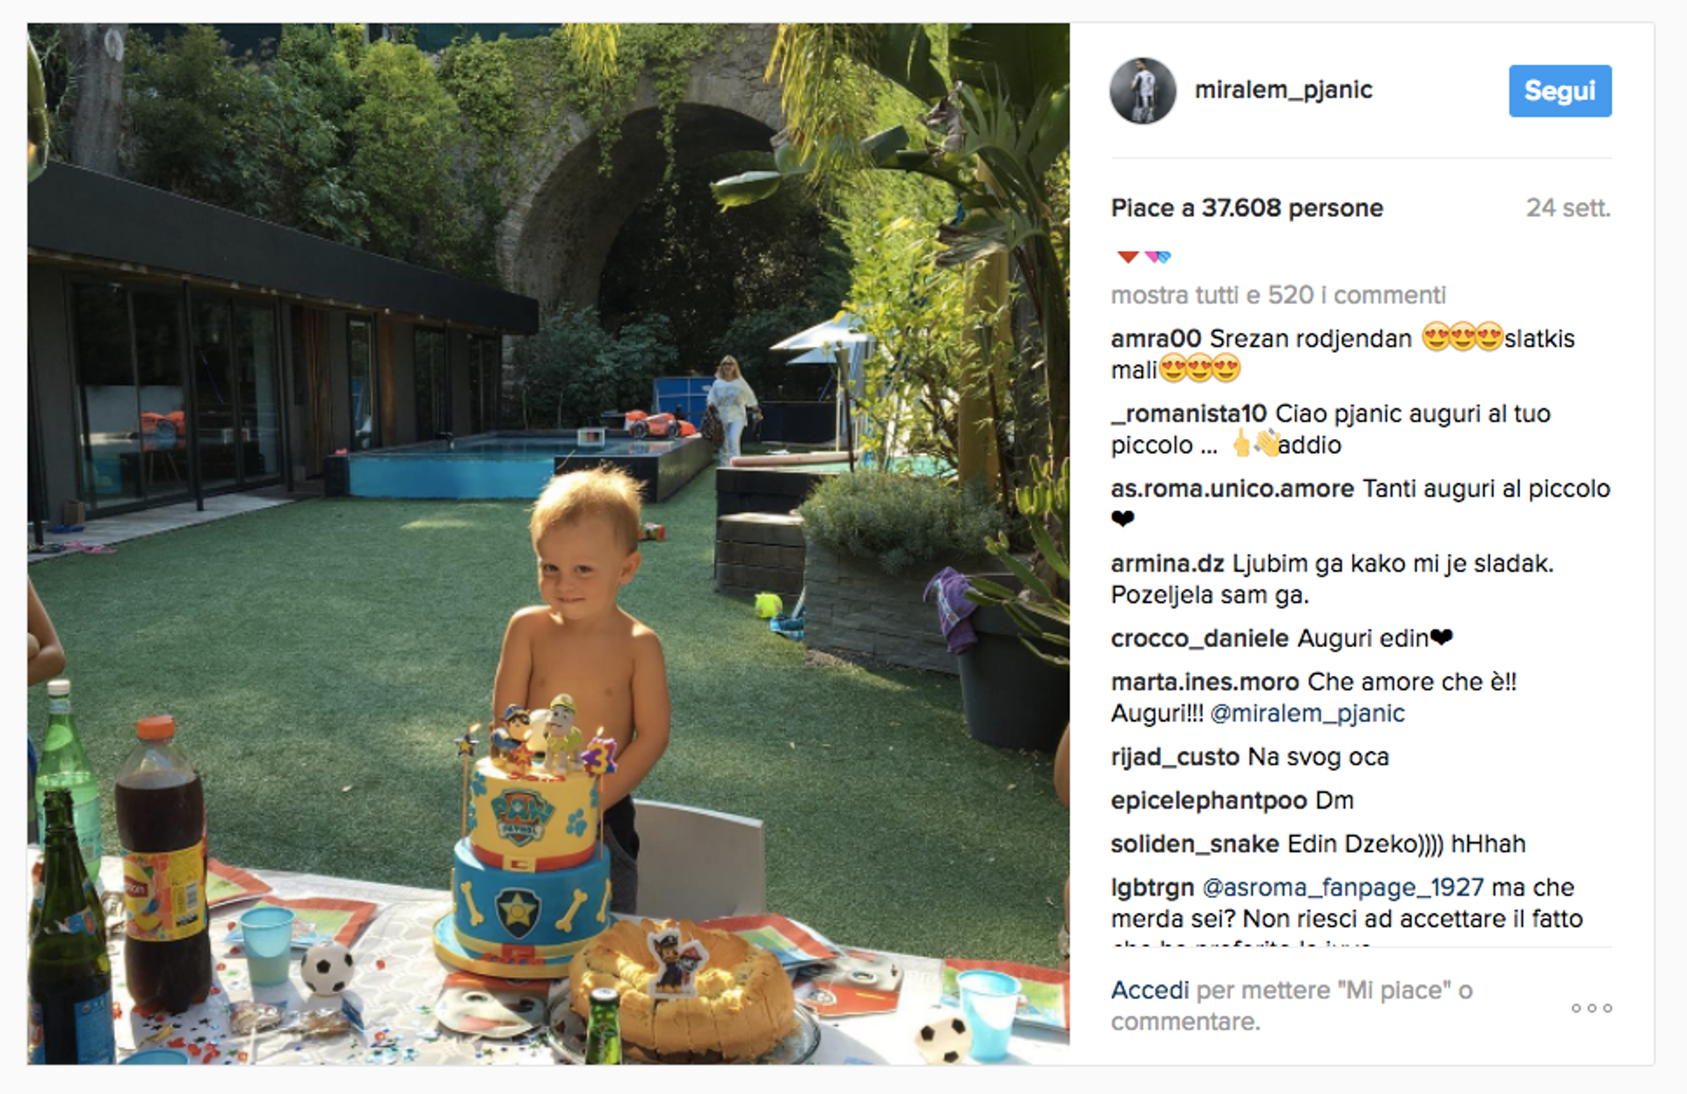Open soliden_snake commenter profile

[x=1194, y=844]
